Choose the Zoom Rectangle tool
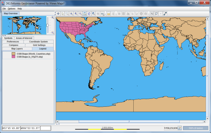Image resolution: width=211 pixels, height=133 pixels. [67, 14]
